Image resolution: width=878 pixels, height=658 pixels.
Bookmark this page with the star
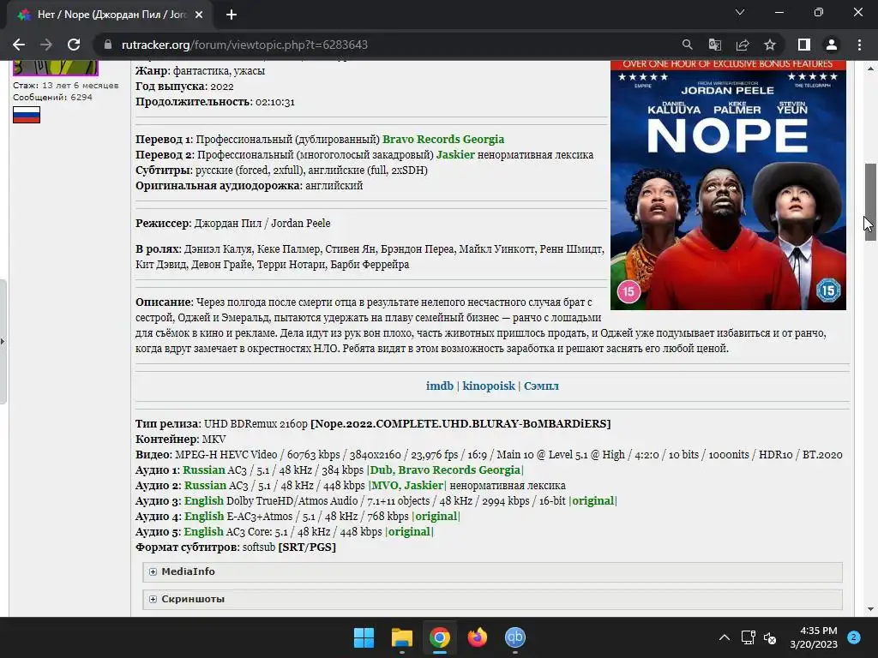pyautogui.click(x=770, y=45)
